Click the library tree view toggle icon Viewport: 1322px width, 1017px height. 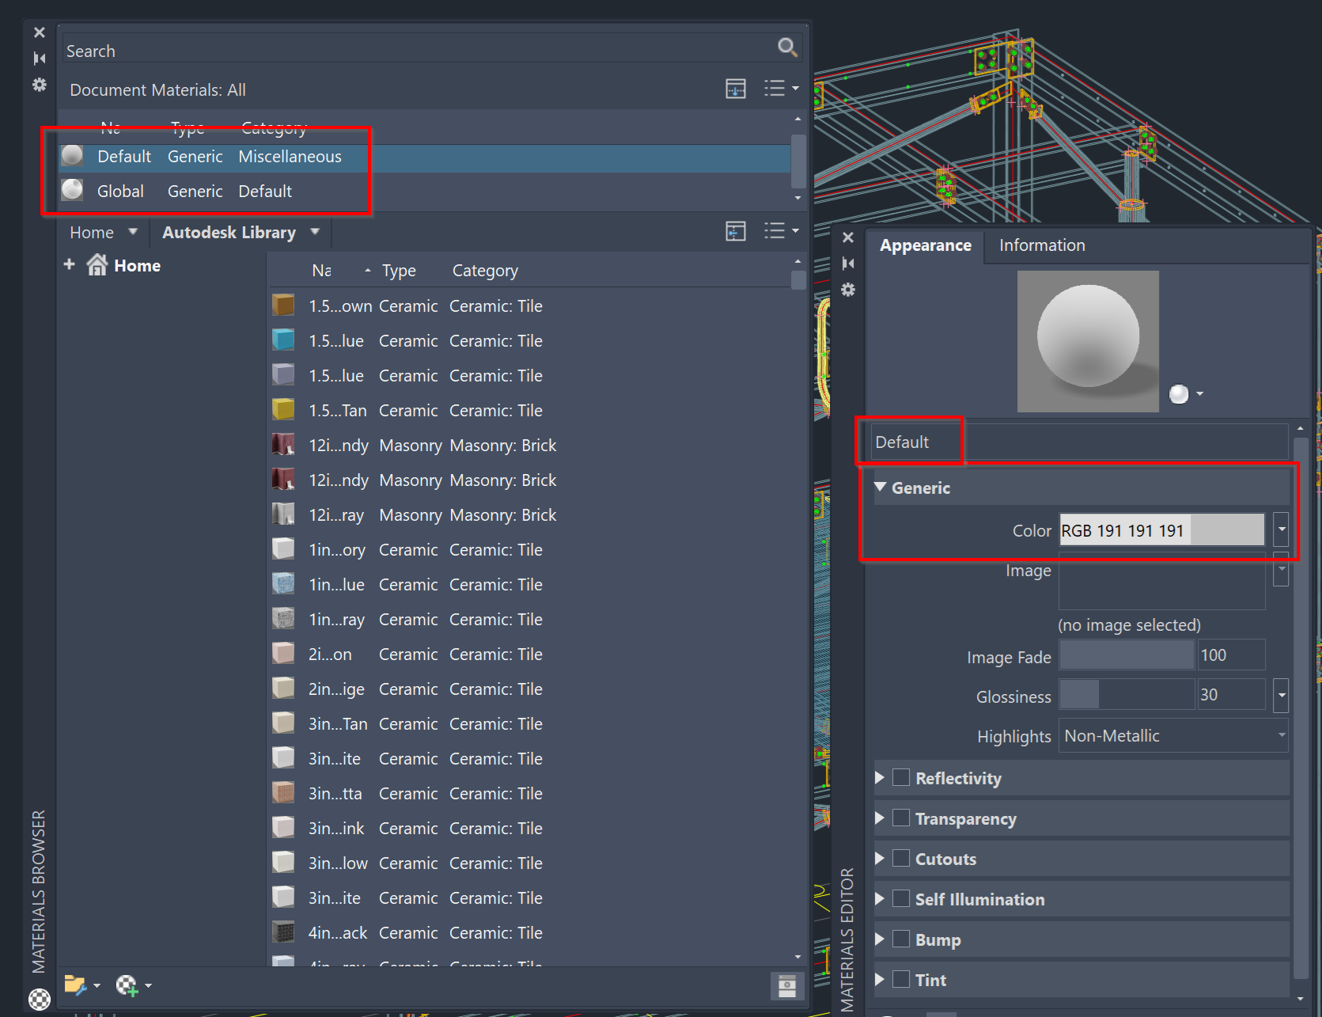click(735, 231)
